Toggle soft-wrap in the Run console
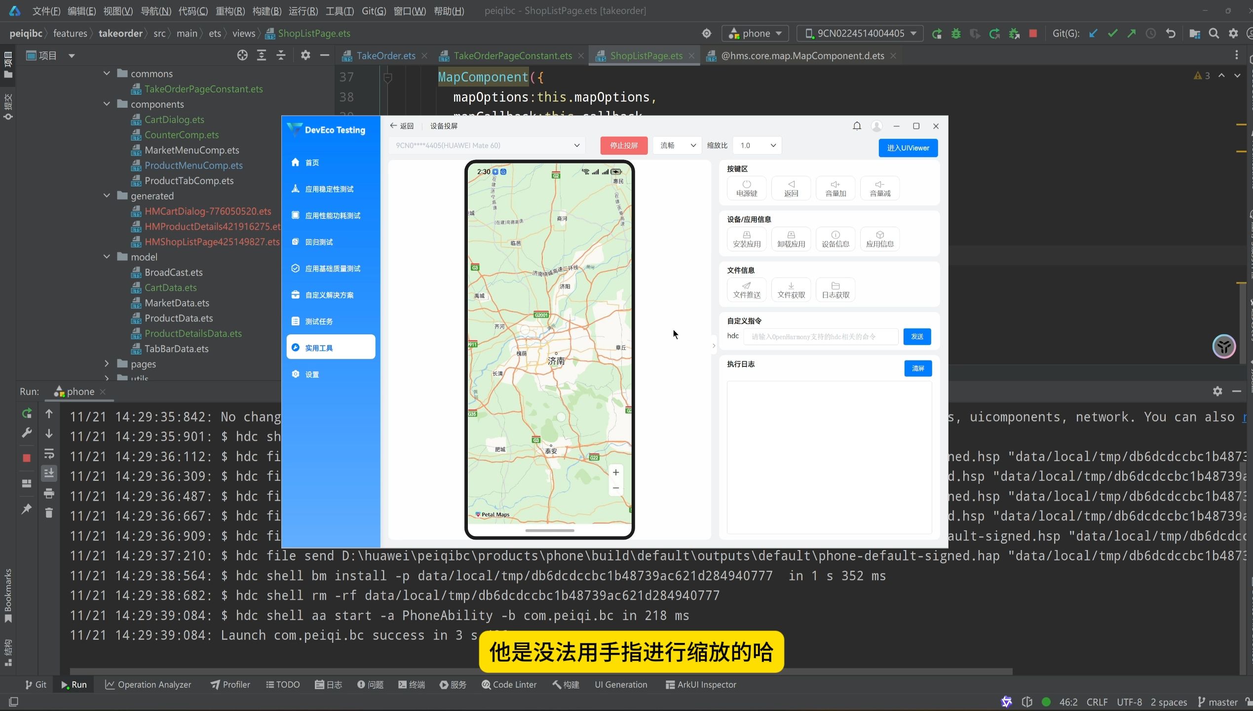Screen dimensions: 1253x711 (49, 454)
